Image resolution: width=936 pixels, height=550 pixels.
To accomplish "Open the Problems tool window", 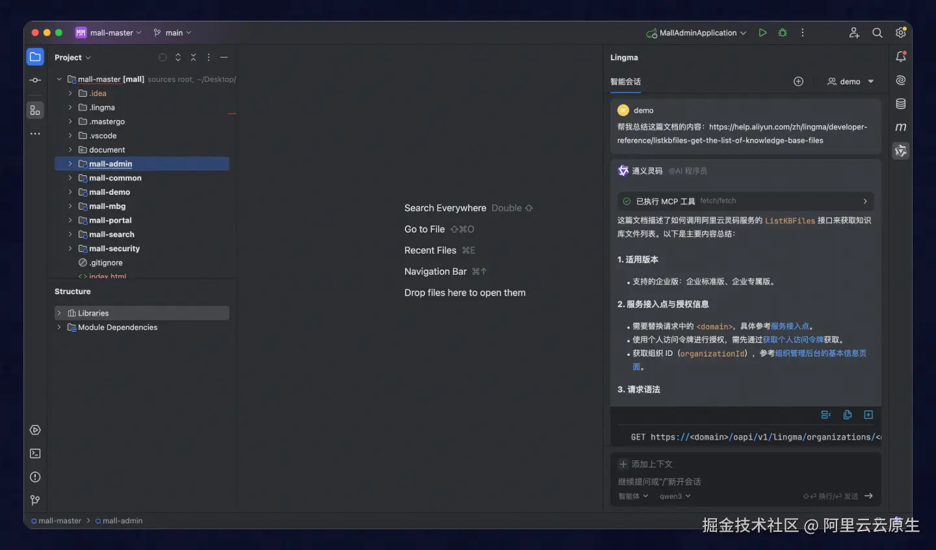I will pyautogui.click(x=35, y=477).
